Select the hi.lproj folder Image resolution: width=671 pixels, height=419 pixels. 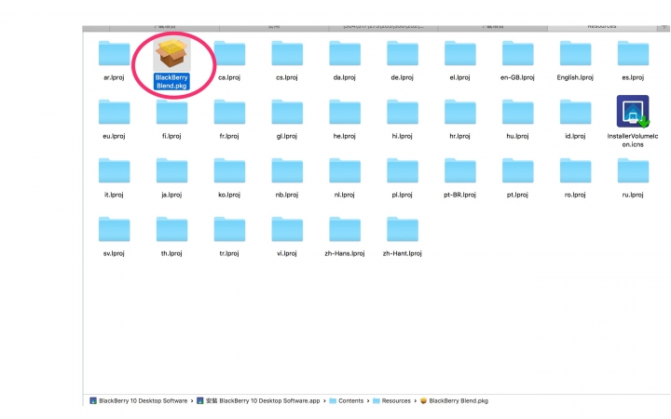point(403,112)
